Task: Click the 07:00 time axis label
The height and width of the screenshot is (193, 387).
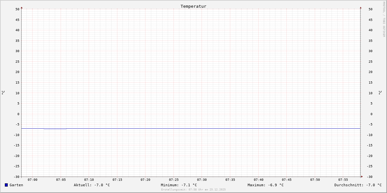Action: [x=33, y=179]
